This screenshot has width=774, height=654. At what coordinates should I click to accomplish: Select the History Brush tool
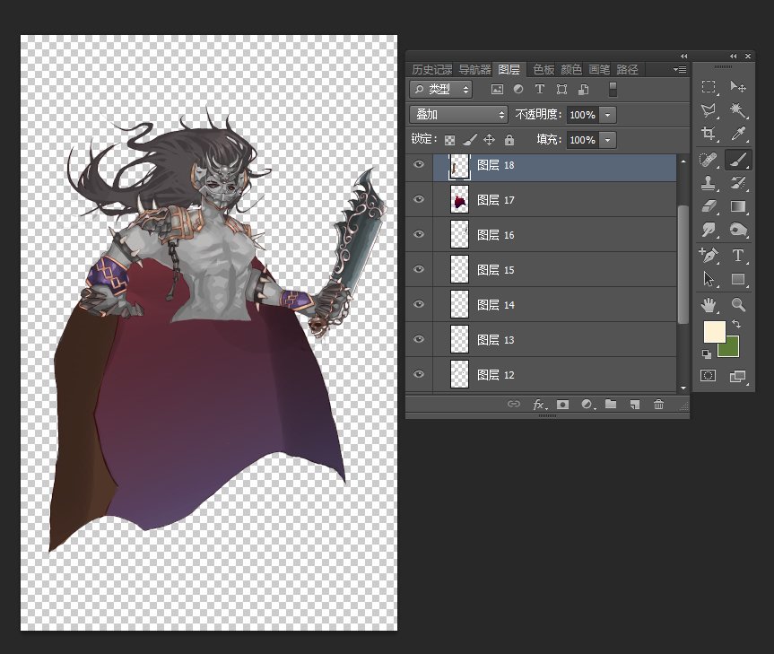738,183
